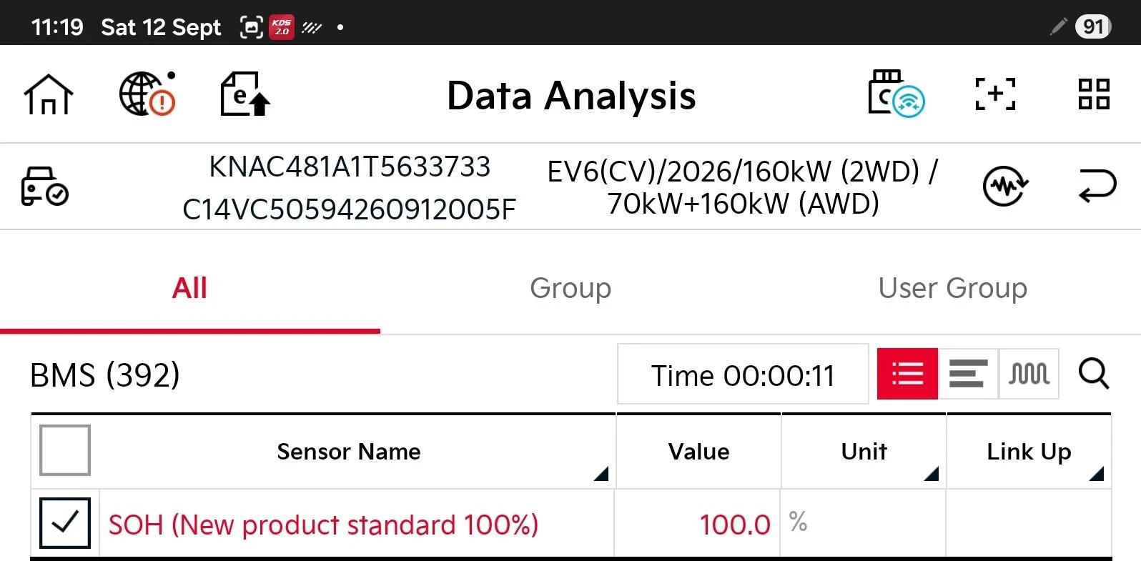The height and width of the screenshot is (561, 1141).
Task: Tap the Value column header
Action: (698, 452)
